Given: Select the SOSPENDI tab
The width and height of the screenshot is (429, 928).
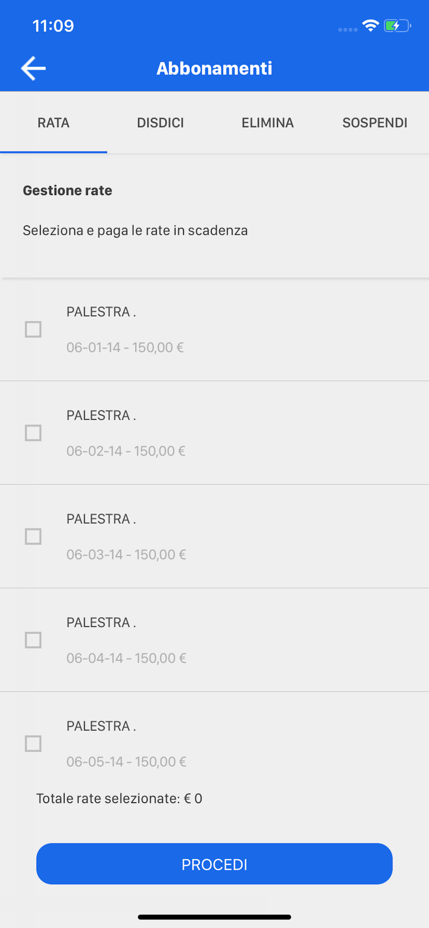Looking at the screenshot, I should pyautogui.click(x=374, y=123).
